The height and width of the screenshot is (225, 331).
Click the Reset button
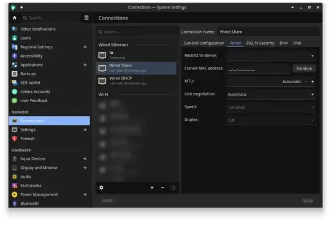point(107,201)
